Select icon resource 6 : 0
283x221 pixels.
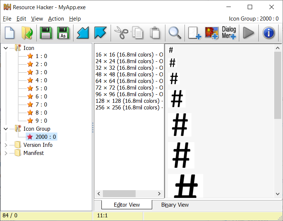pos(37,97)
